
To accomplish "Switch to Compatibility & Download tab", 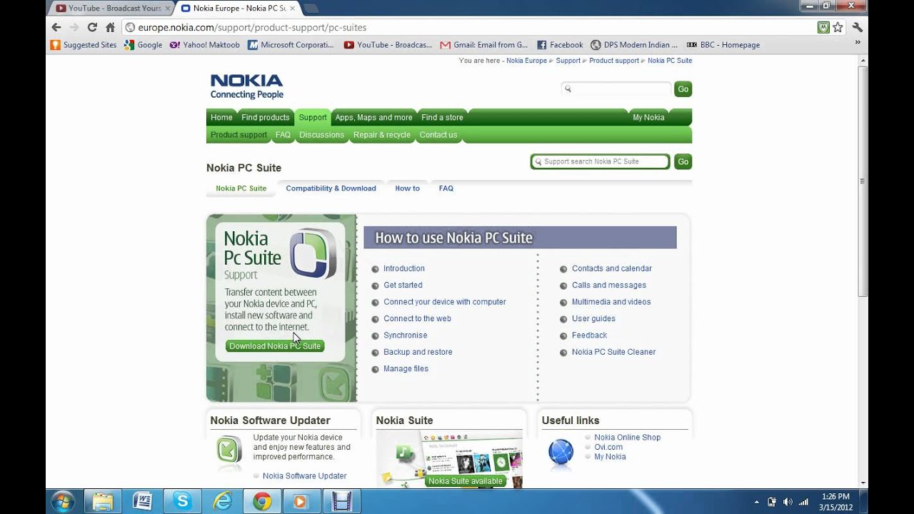I will click(331, 188).
